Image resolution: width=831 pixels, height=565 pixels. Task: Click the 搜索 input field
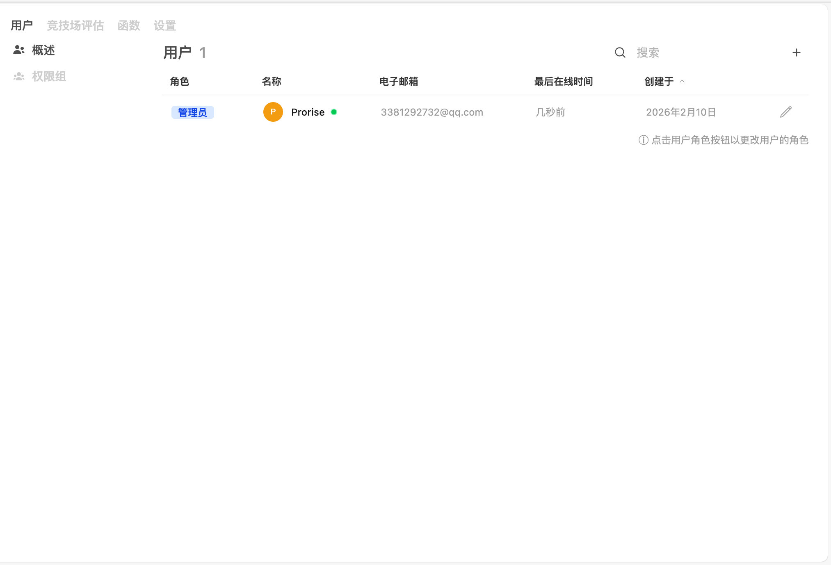(x=697, y=52)
